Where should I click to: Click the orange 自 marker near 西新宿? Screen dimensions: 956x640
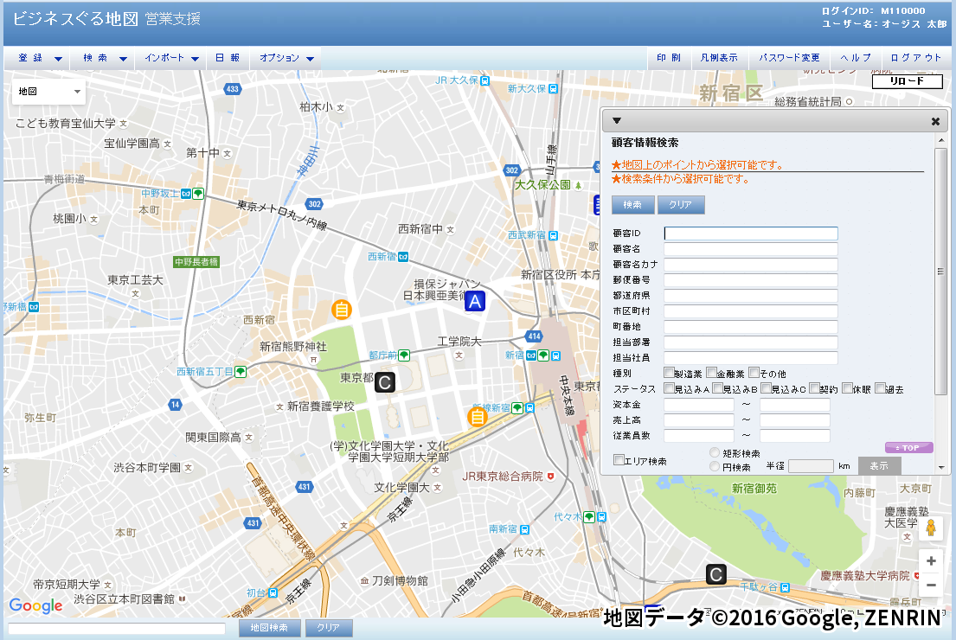tap(342, 310)
